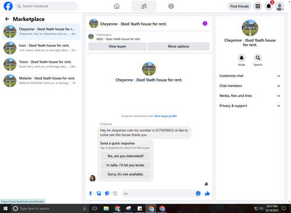Send quick response 'Sorry, it's not available.'
This screenshot has height=213, width=291.
click(126, 174)
